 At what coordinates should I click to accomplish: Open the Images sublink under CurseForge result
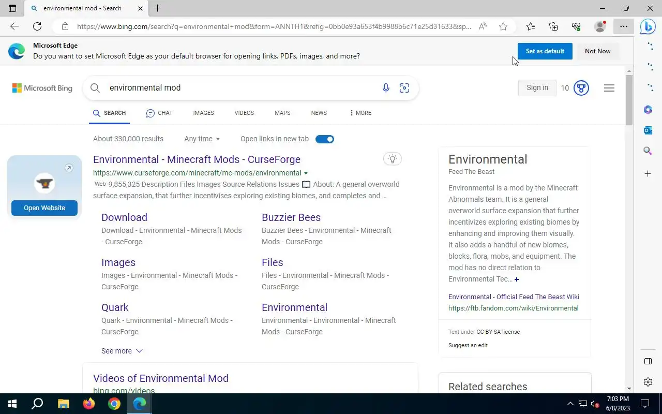point(118,262)
